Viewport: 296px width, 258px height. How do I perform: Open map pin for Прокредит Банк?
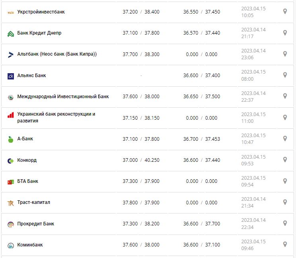[285, 223]
